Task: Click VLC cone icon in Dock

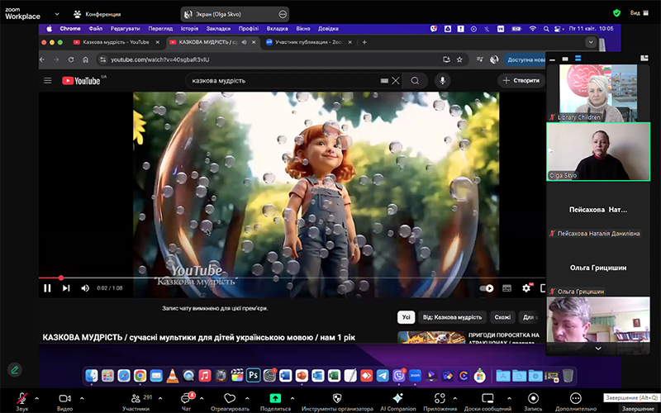Action: pyautogui.click(x=173, y=375)
